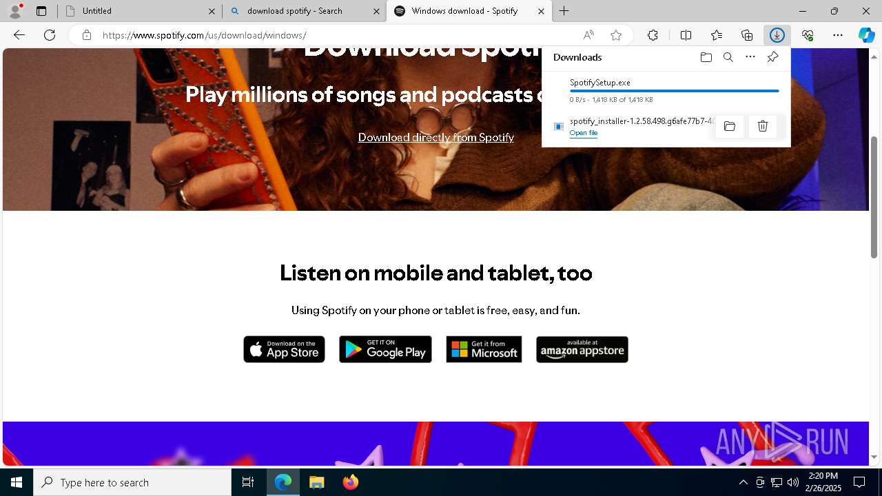The width and height of the screenshot is (882, 496).
Task: Open the tab actions menu icon
Action: [41, 11]
